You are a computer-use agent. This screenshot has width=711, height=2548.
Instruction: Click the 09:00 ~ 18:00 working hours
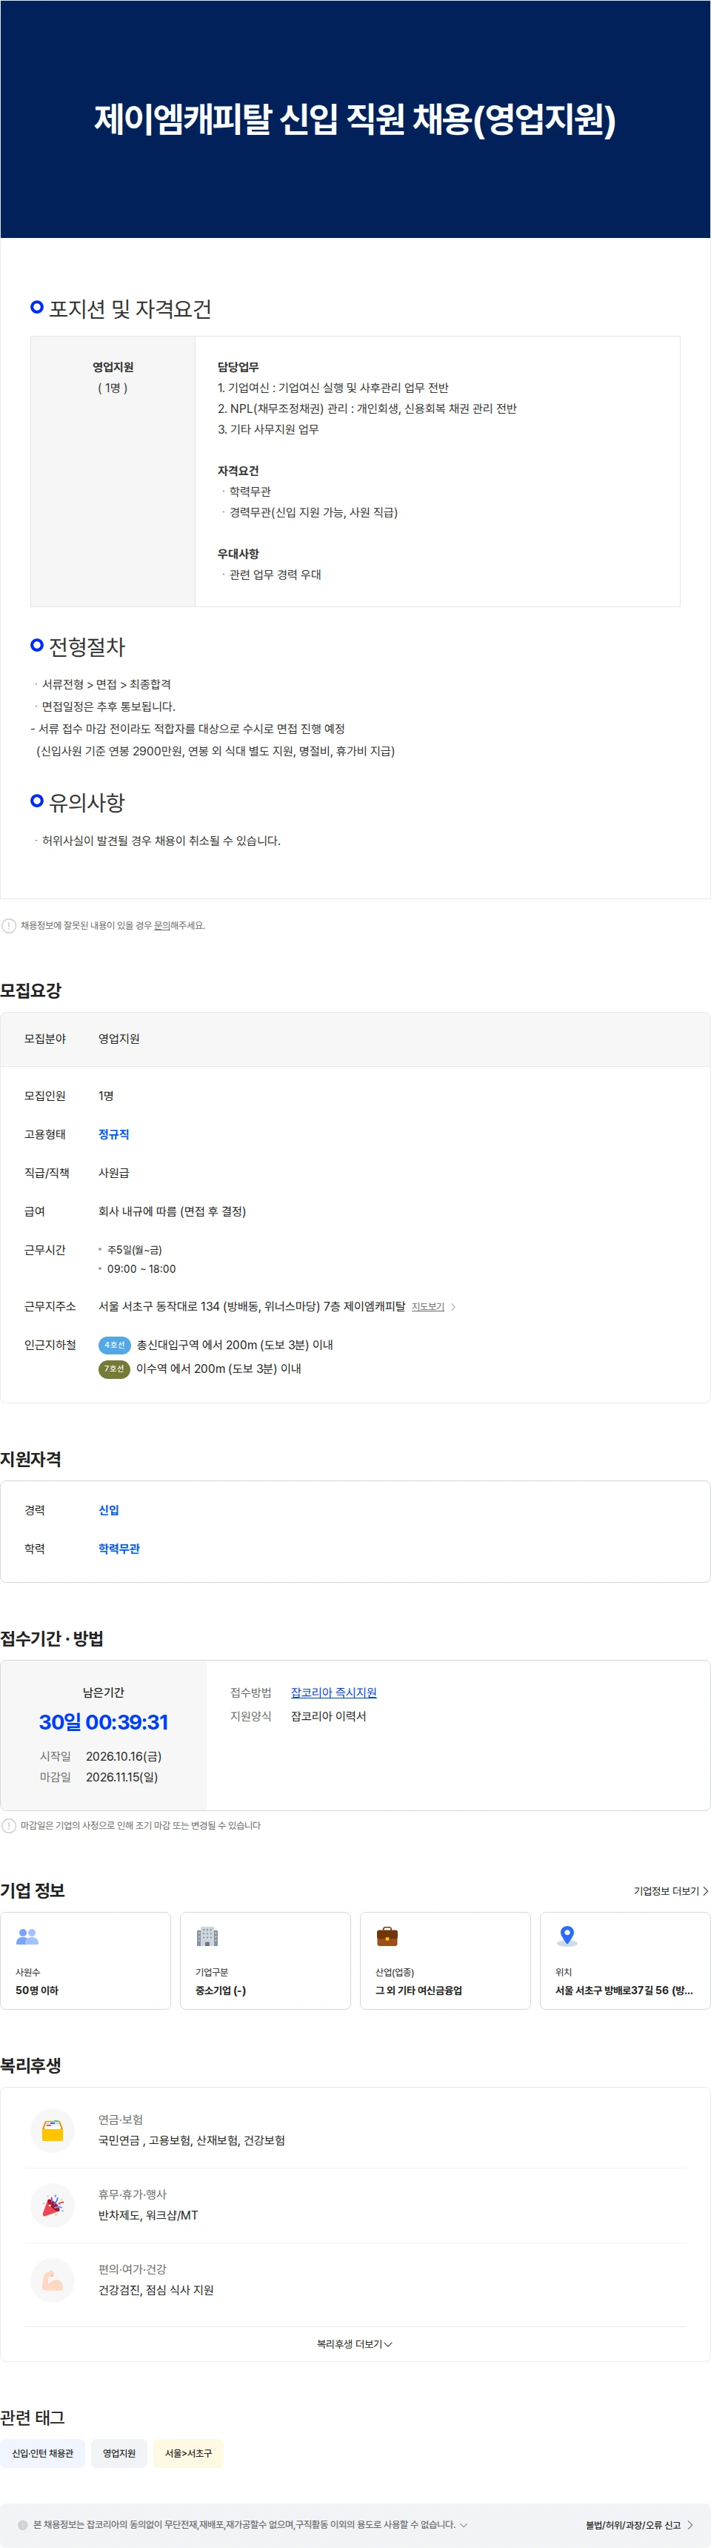[x=141, y=1269]
